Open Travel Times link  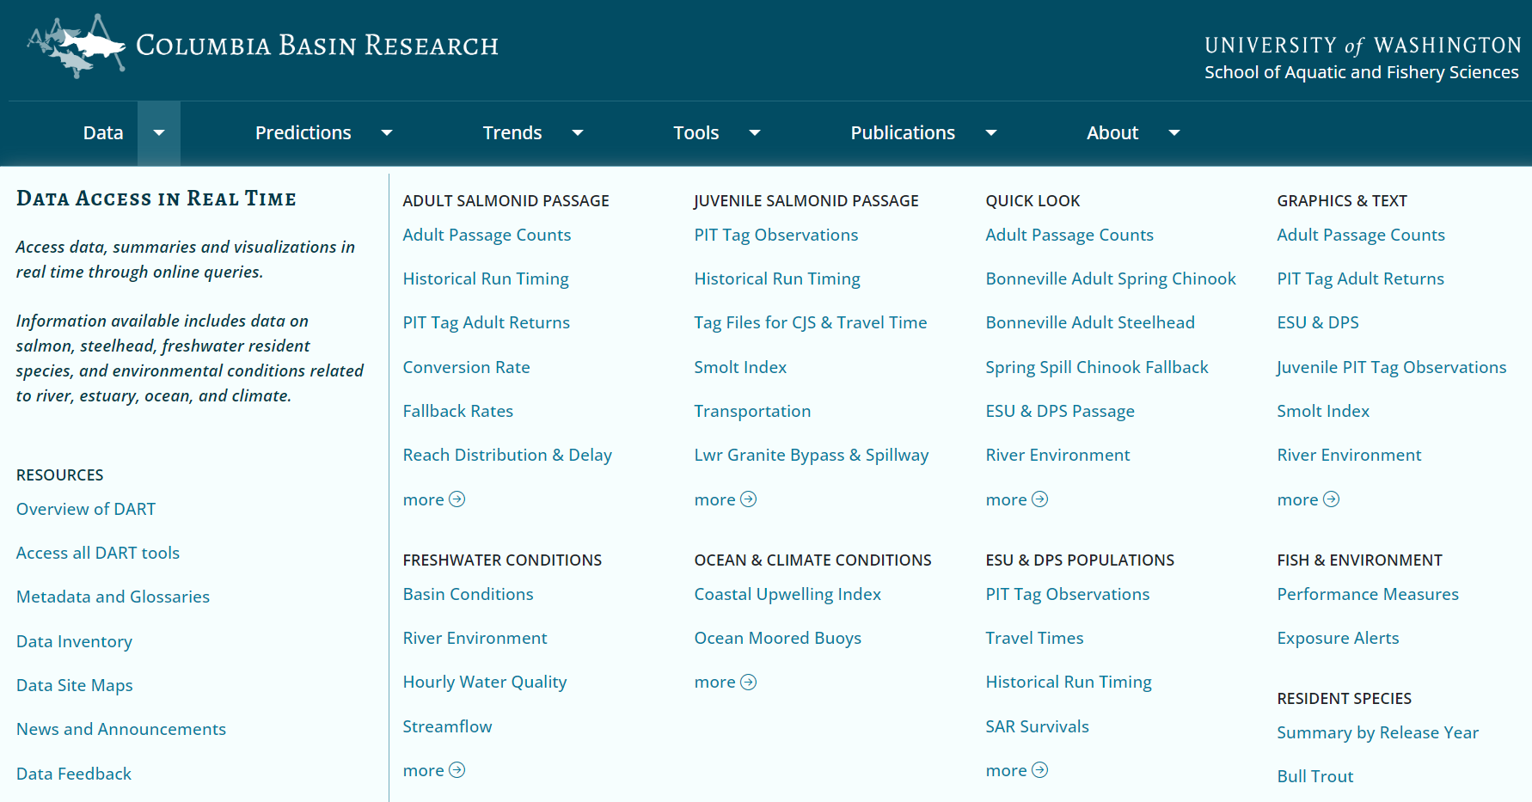tap(1034, 638)
